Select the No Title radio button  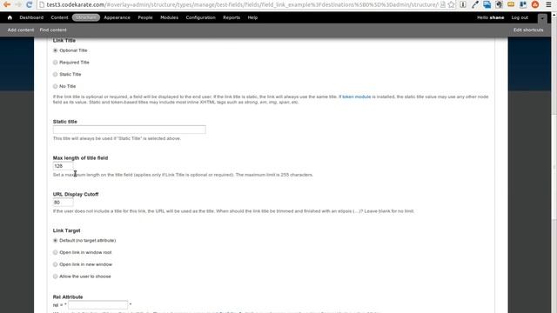click(x=55, y=86)
